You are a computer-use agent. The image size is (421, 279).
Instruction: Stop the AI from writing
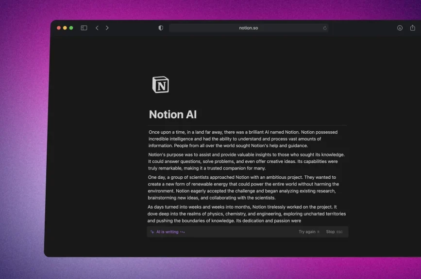[331, 232]
